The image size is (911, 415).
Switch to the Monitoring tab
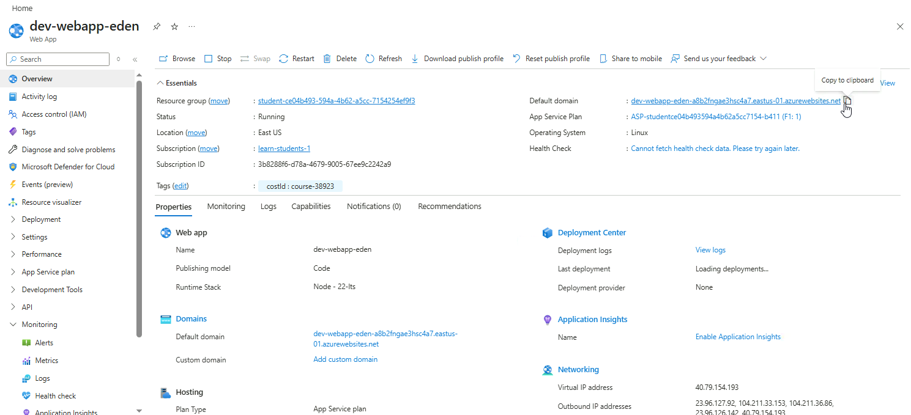(x=226, y=207)
